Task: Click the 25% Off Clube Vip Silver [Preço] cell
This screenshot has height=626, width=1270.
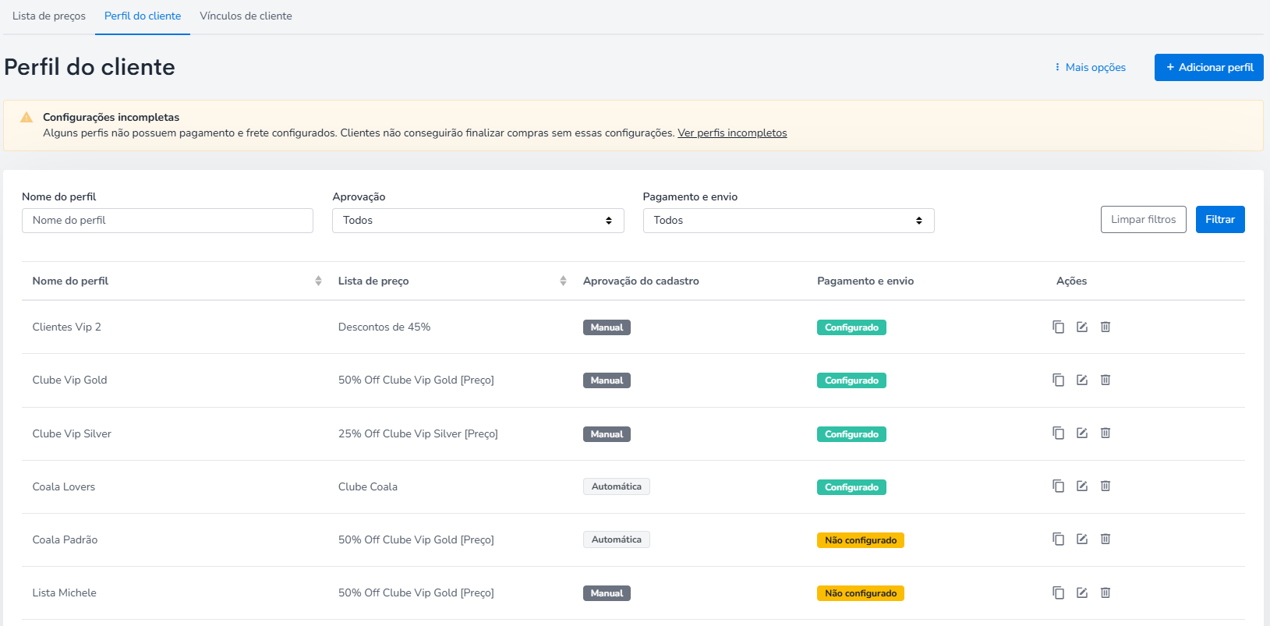Action: coord(418,433)
